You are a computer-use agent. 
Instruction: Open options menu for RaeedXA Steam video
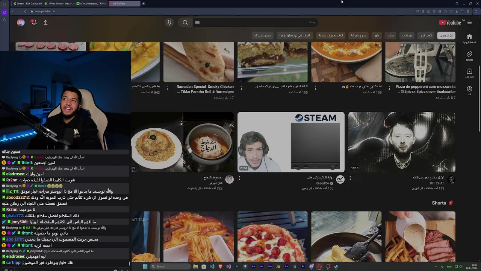point(239,178)
